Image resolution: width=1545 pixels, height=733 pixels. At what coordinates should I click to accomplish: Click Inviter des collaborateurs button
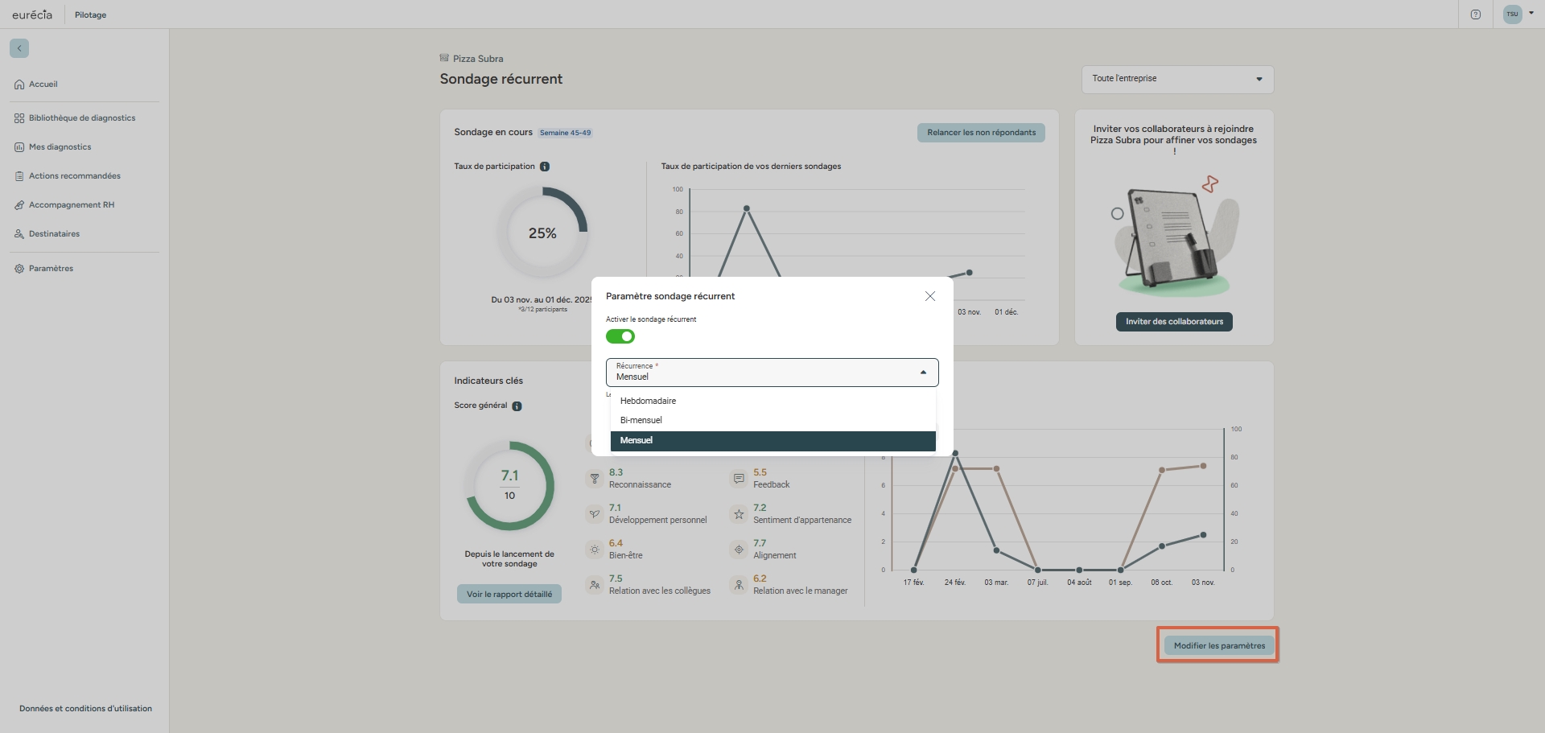1174,322
